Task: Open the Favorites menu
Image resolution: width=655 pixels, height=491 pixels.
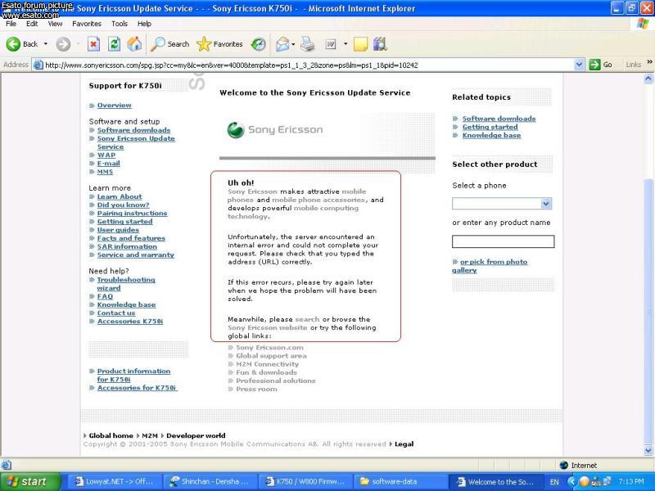Action: 87,24
